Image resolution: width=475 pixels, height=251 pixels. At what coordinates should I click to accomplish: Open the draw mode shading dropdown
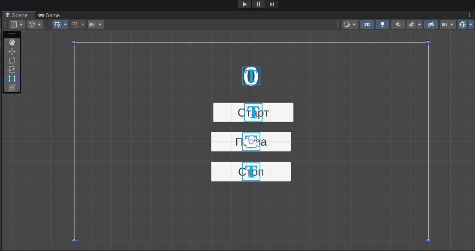click(x=350, y=24)
